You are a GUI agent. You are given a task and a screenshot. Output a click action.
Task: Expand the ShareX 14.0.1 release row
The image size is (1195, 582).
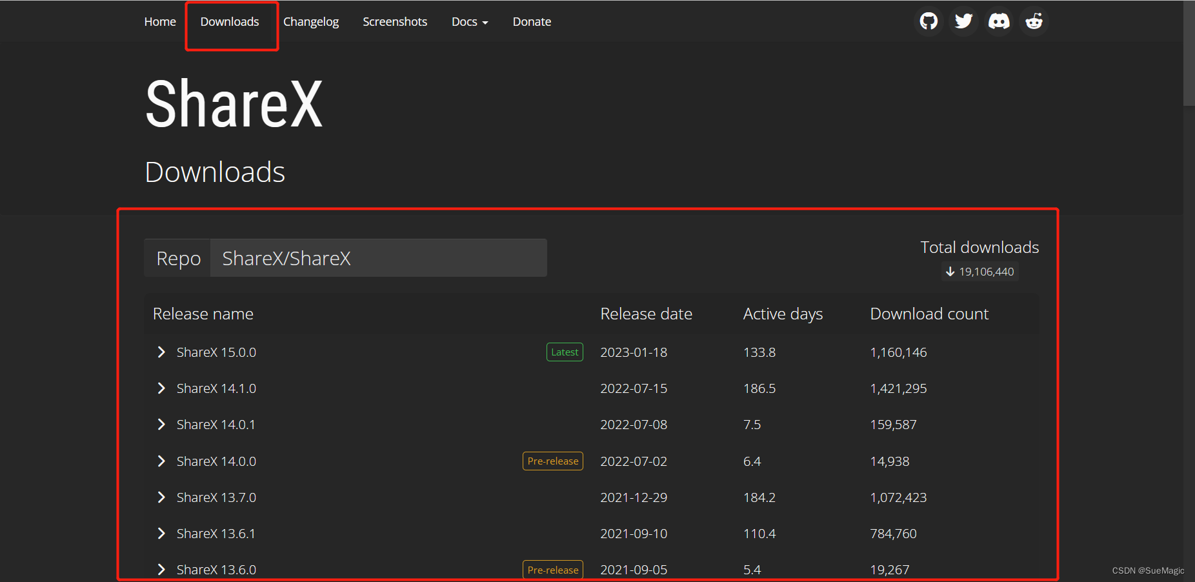(161, 425)
